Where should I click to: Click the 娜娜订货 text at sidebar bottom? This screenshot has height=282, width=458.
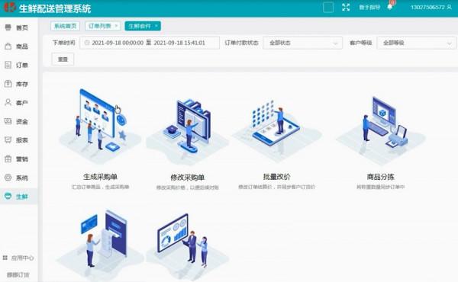click(x=18, y=274)
